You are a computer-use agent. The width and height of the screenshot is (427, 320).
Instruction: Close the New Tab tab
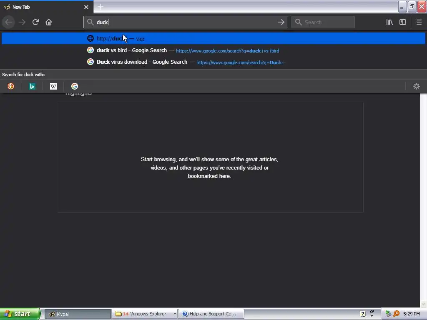(86, 7)
